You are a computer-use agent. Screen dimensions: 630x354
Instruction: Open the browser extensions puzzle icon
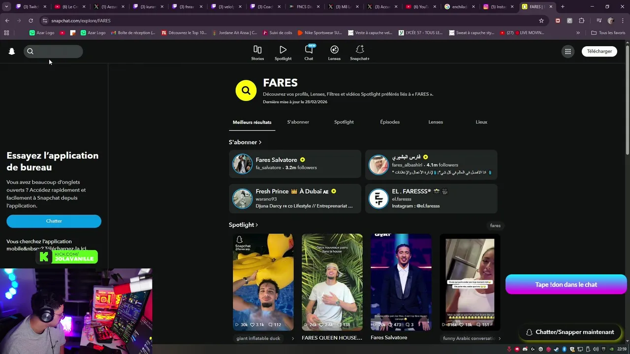point(582,21)
